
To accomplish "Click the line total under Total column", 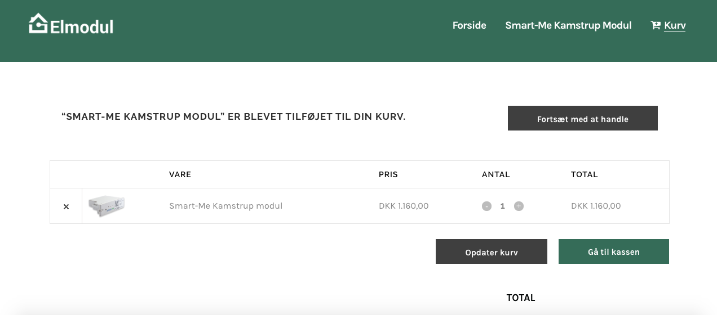I will click(596, 206).
